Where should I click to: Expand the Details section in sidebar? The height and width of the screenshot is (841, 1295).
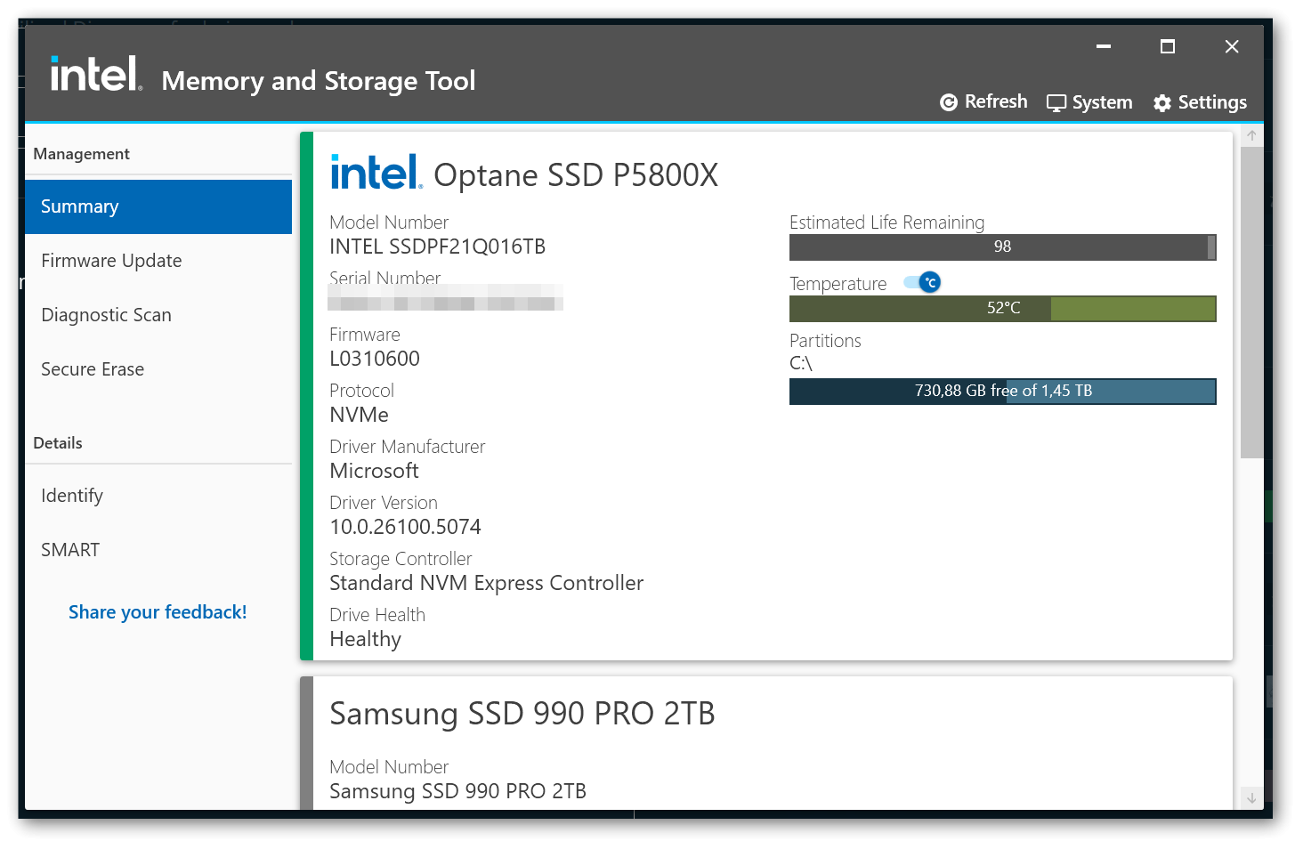[57, 442]
